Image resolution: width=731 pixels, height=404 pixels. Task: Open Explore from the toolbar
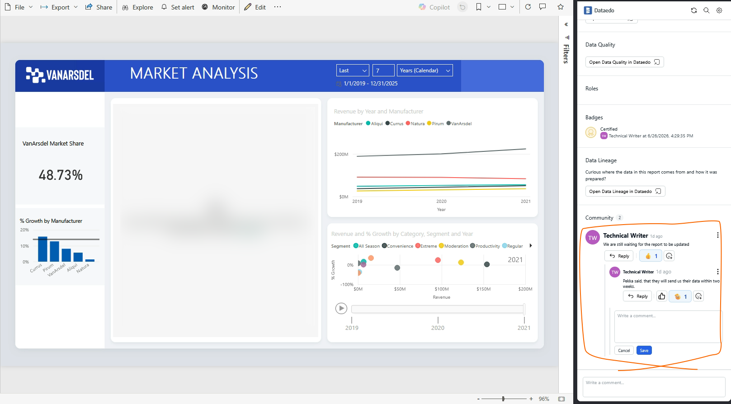coord(137,7)
